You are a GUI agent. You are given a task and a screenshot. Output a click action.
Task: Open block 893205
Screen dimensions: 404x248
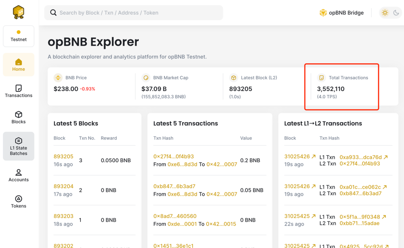click(x=63, y=156)
